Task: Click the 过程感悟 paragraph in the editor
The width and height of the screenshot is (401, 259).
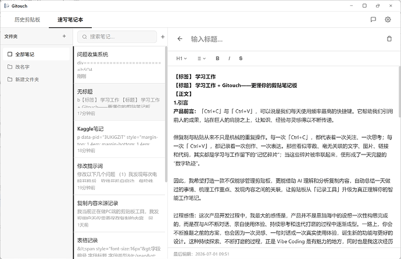Action: [x=283, y=228]
